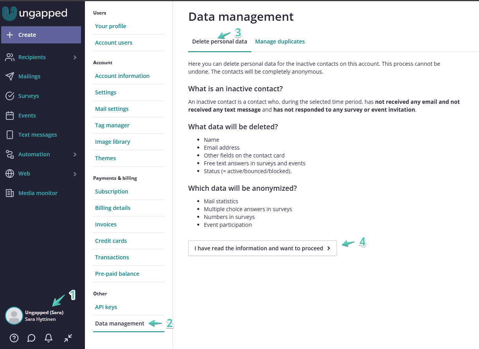Select the Delete personal data tab
This screenshot has width=479, height=349.
tap(220, 42)
